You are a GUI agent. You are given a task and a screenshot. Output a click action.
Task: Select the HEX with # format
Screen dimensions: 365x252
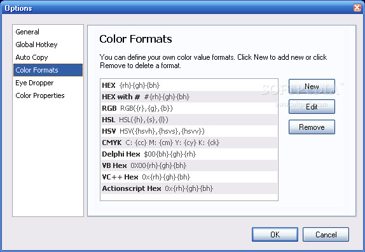coord(189,97)
